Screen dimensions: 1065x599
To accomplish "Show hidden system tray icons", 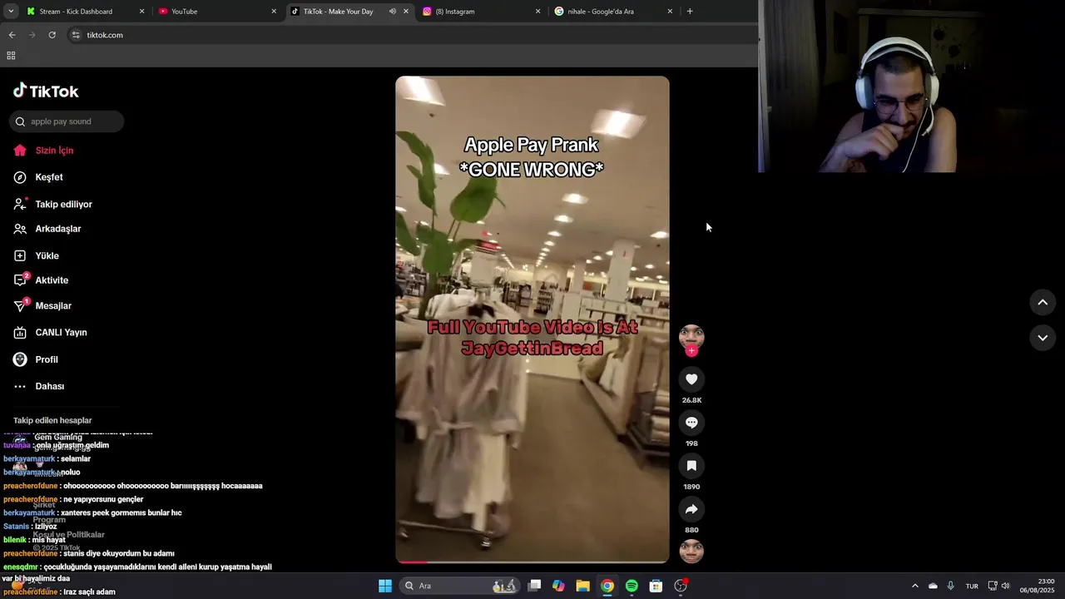I will (x=914, y=586).
